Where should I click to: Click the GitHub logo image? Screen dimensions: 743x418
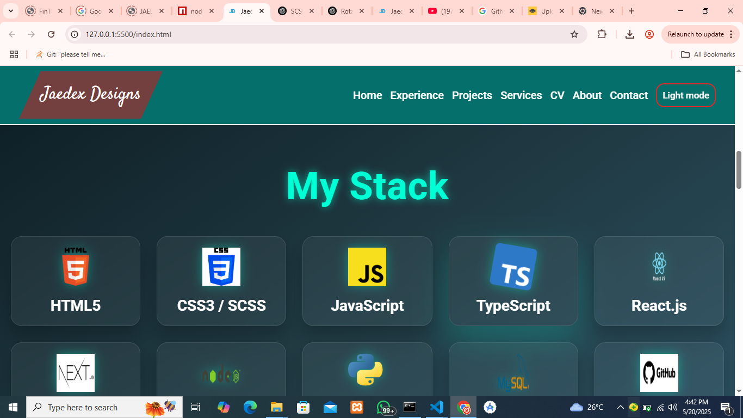click(659, 373)
